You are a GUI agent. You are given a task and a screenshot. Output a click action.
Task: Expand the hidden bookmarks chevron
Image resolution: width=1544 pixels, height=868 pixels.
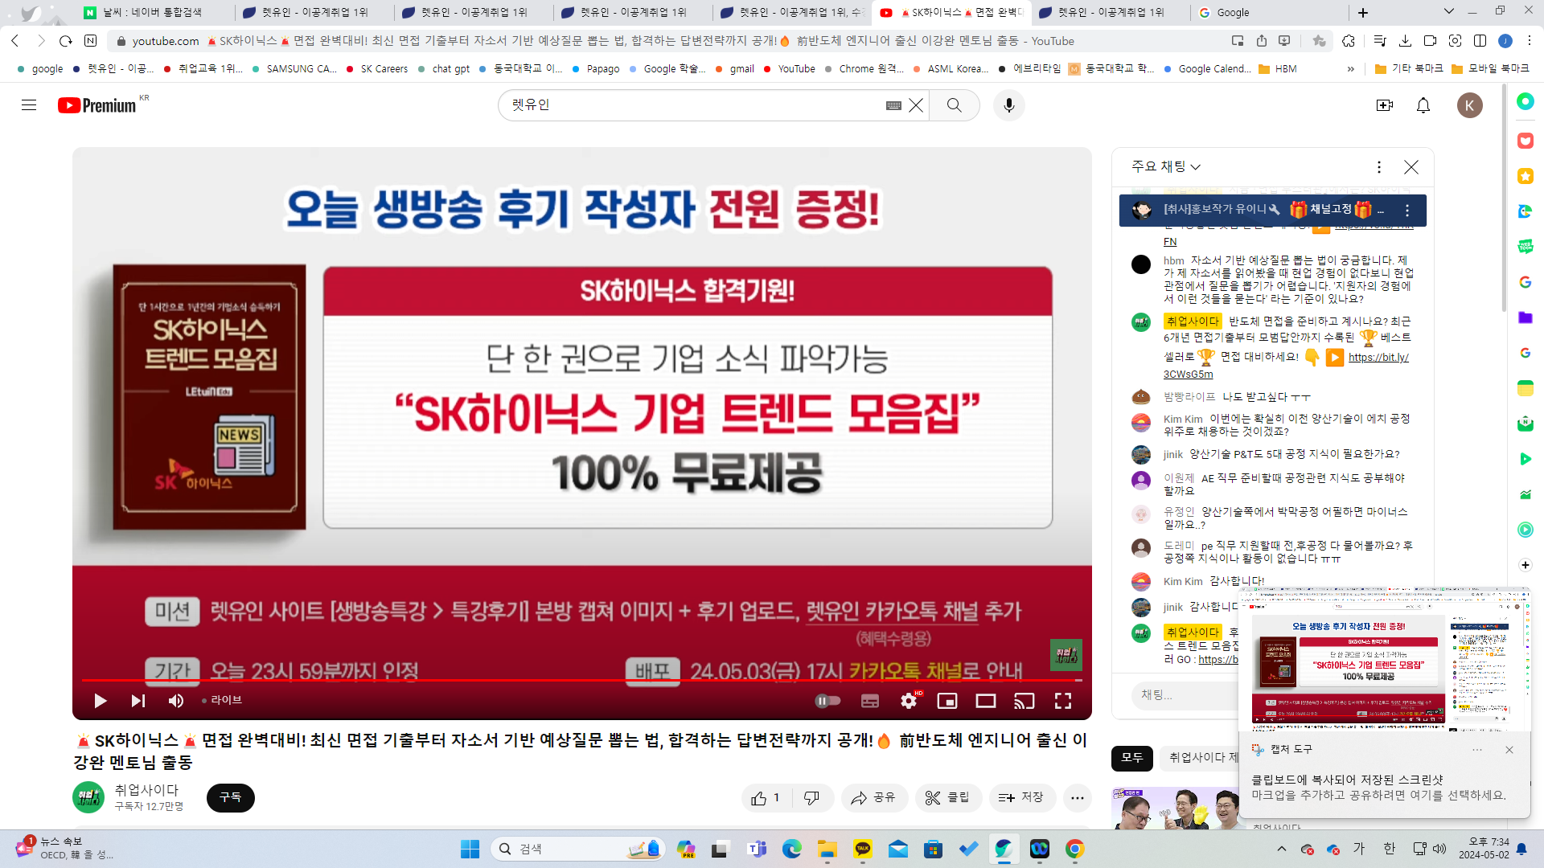pyautogui.click(x=1351, y=69)
